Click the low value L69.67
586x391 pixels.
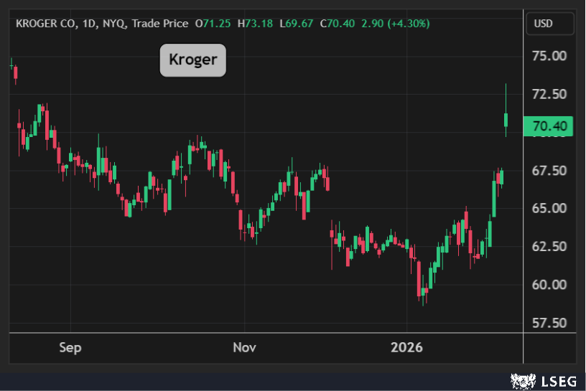point(289,24)
